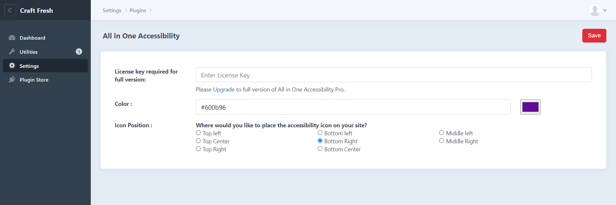The height and width of the screenshot is (205, 616).
Task: Open the purple color swatch picker
Action: (x=530, y=107)
